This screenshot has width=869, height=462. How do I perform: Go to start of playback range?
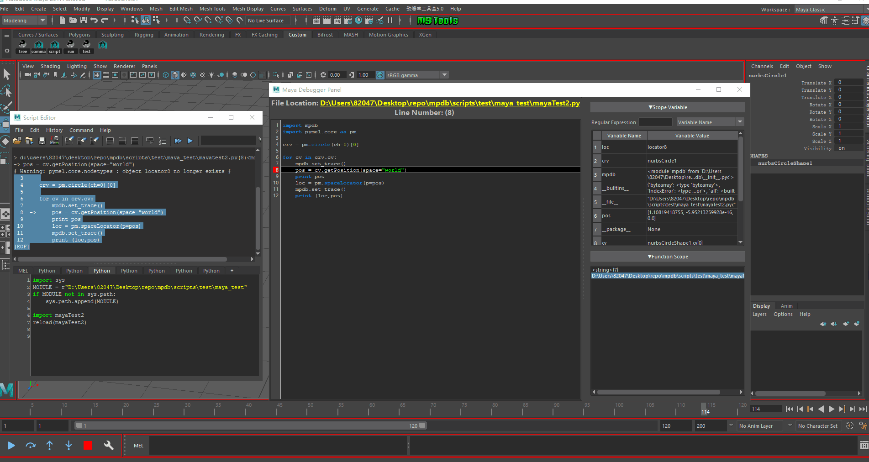[x=790, y=409]
